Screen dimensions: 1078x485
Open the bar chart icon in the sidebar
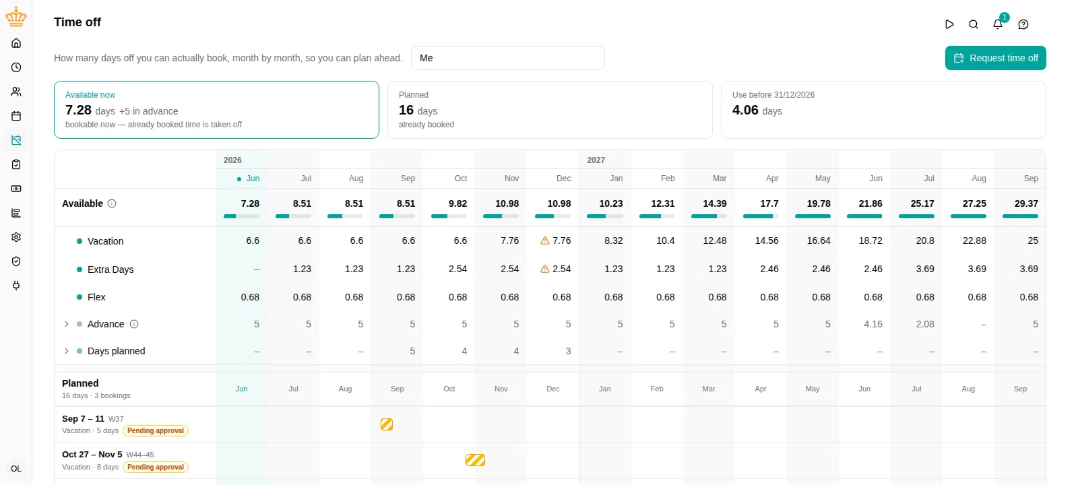coord(16,213)
